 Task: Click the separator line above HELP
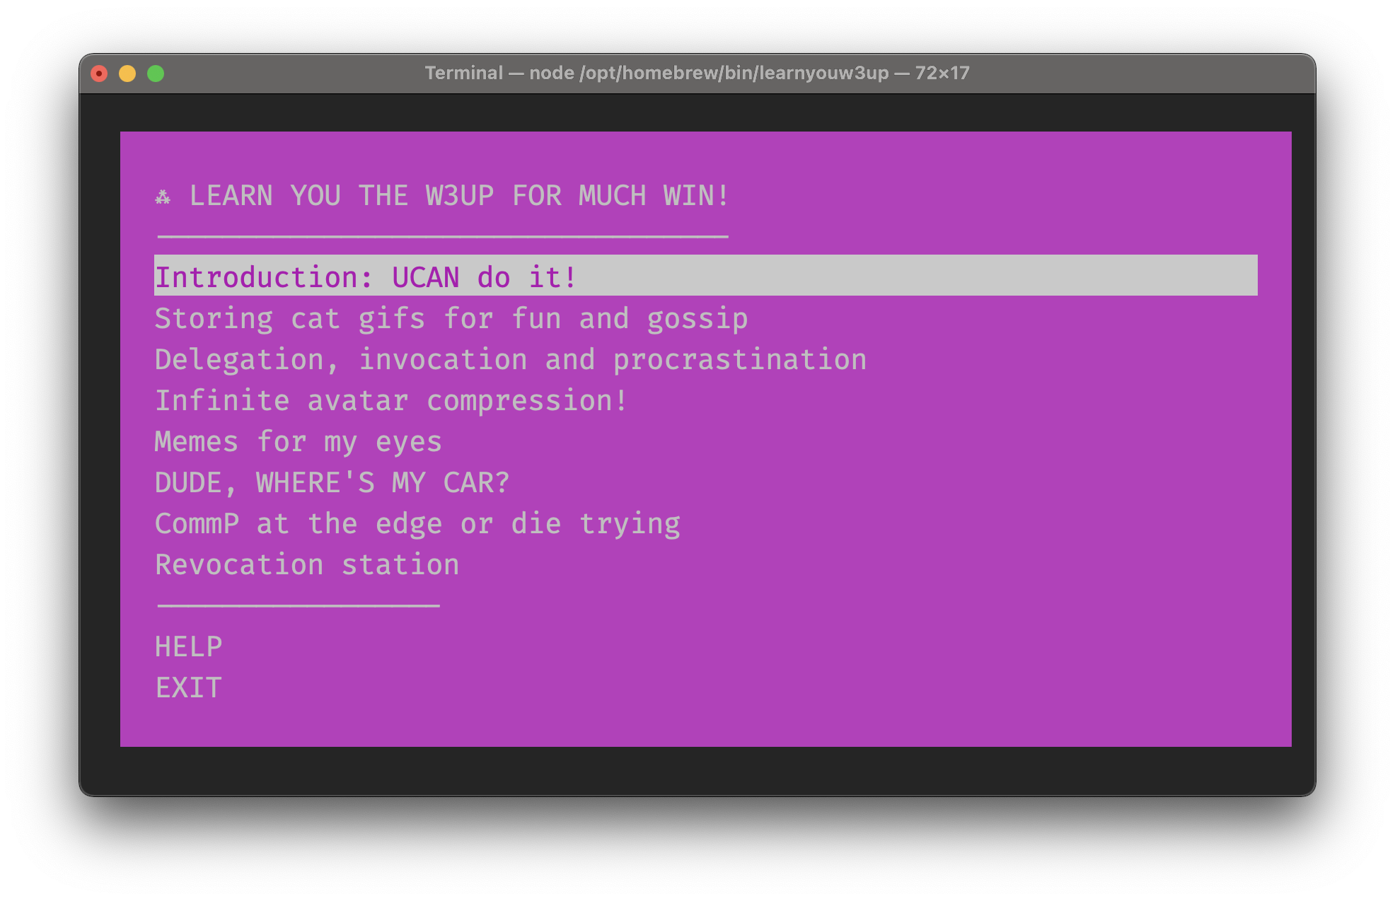[296, 605]
